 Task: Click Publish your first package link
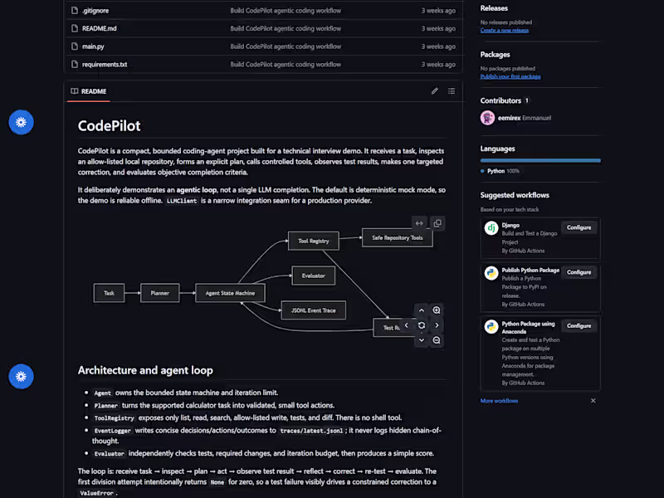[x=510, y=76]
